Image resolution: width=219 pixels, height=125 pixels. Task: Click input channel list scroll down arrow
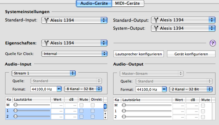point(105,118)
